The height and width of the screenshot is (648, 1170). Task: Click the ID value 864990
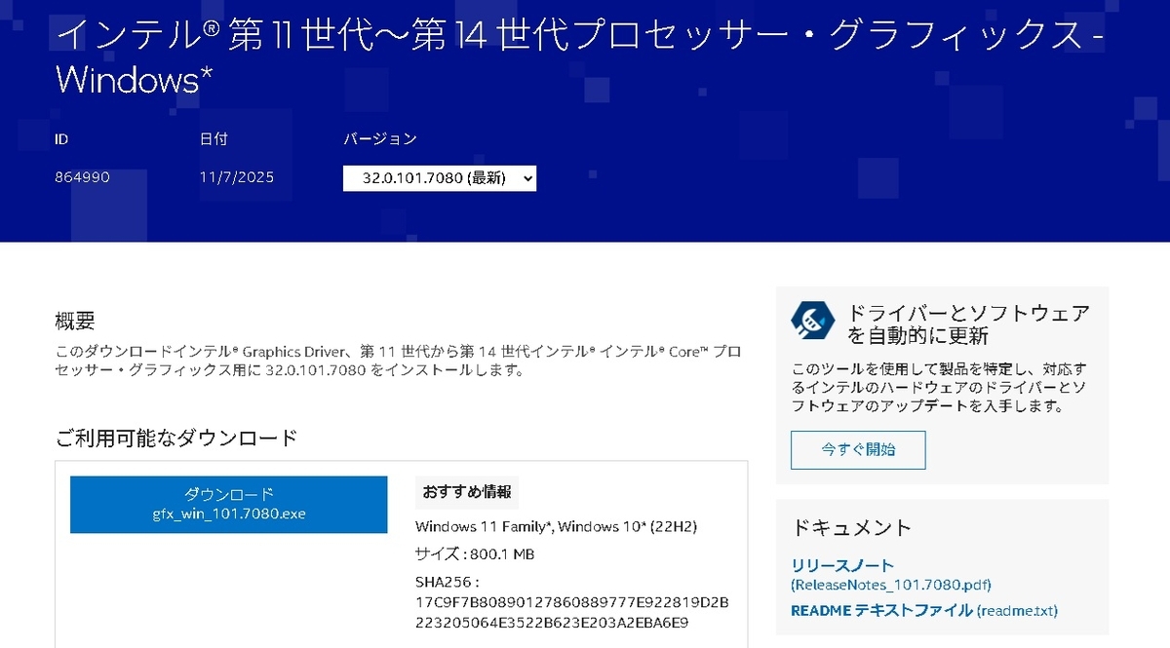pyautogui.click(x=82, y=177)
